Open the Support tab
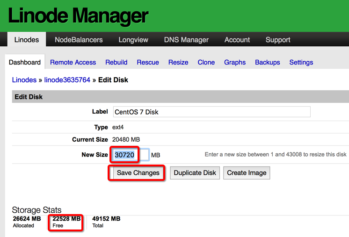The image size is (349, 237). click(278, 40)
